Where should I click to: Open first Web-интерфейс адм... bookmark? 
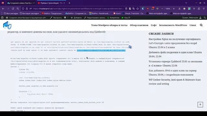(158, 14)
